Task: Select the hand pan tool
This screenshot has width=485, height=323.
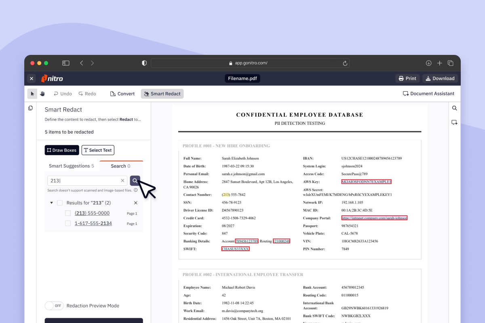Action: coord(42,94)
